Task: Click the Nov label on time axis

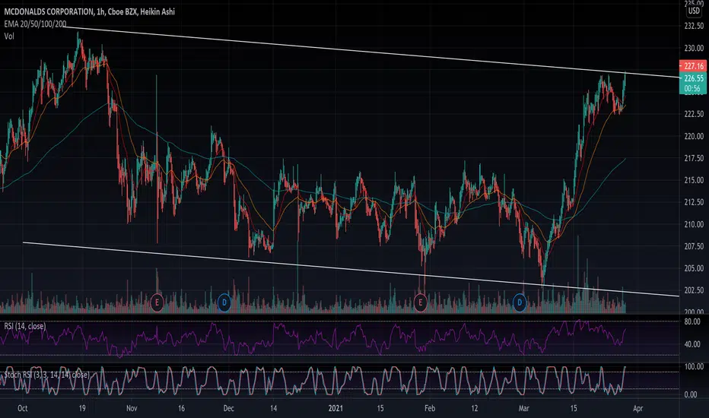Action: [132, 408]
